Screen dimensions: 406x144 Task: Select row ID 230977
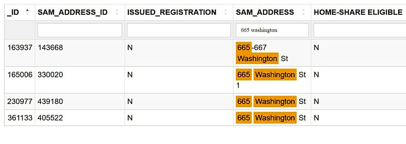pyautogui.click(x=20, y=102)
